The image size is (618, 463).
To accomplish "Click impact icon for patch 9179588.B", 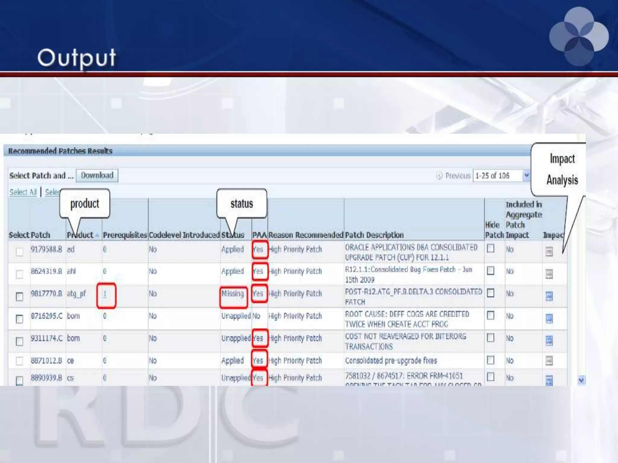I will (549, 251).
